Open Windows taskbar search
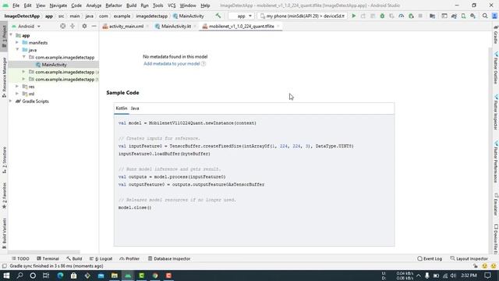Screen dimensions: 499x281 (x=19, y=276)
